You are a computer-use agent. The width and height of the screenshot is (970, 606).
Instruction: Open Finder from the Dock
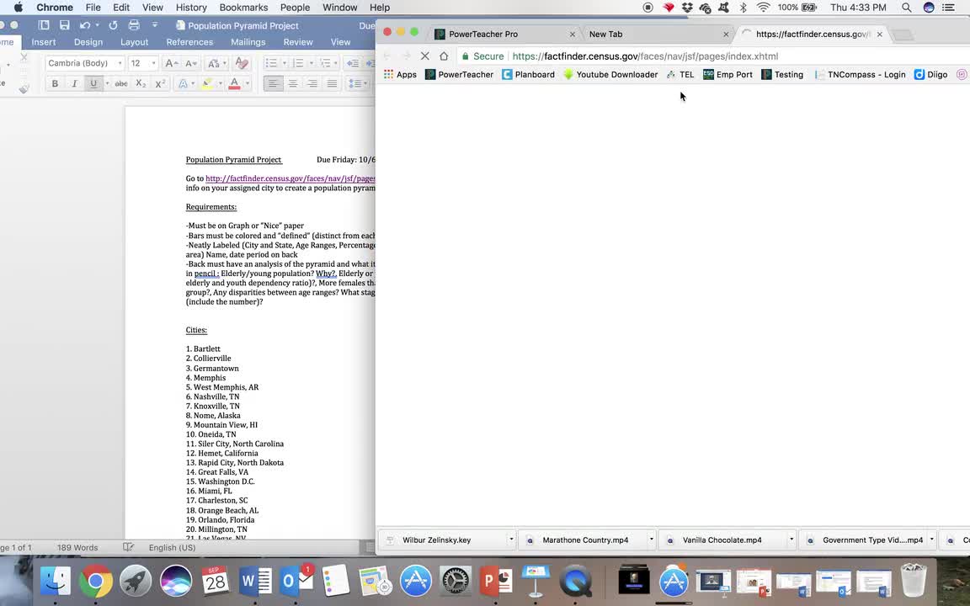(55, 581)
